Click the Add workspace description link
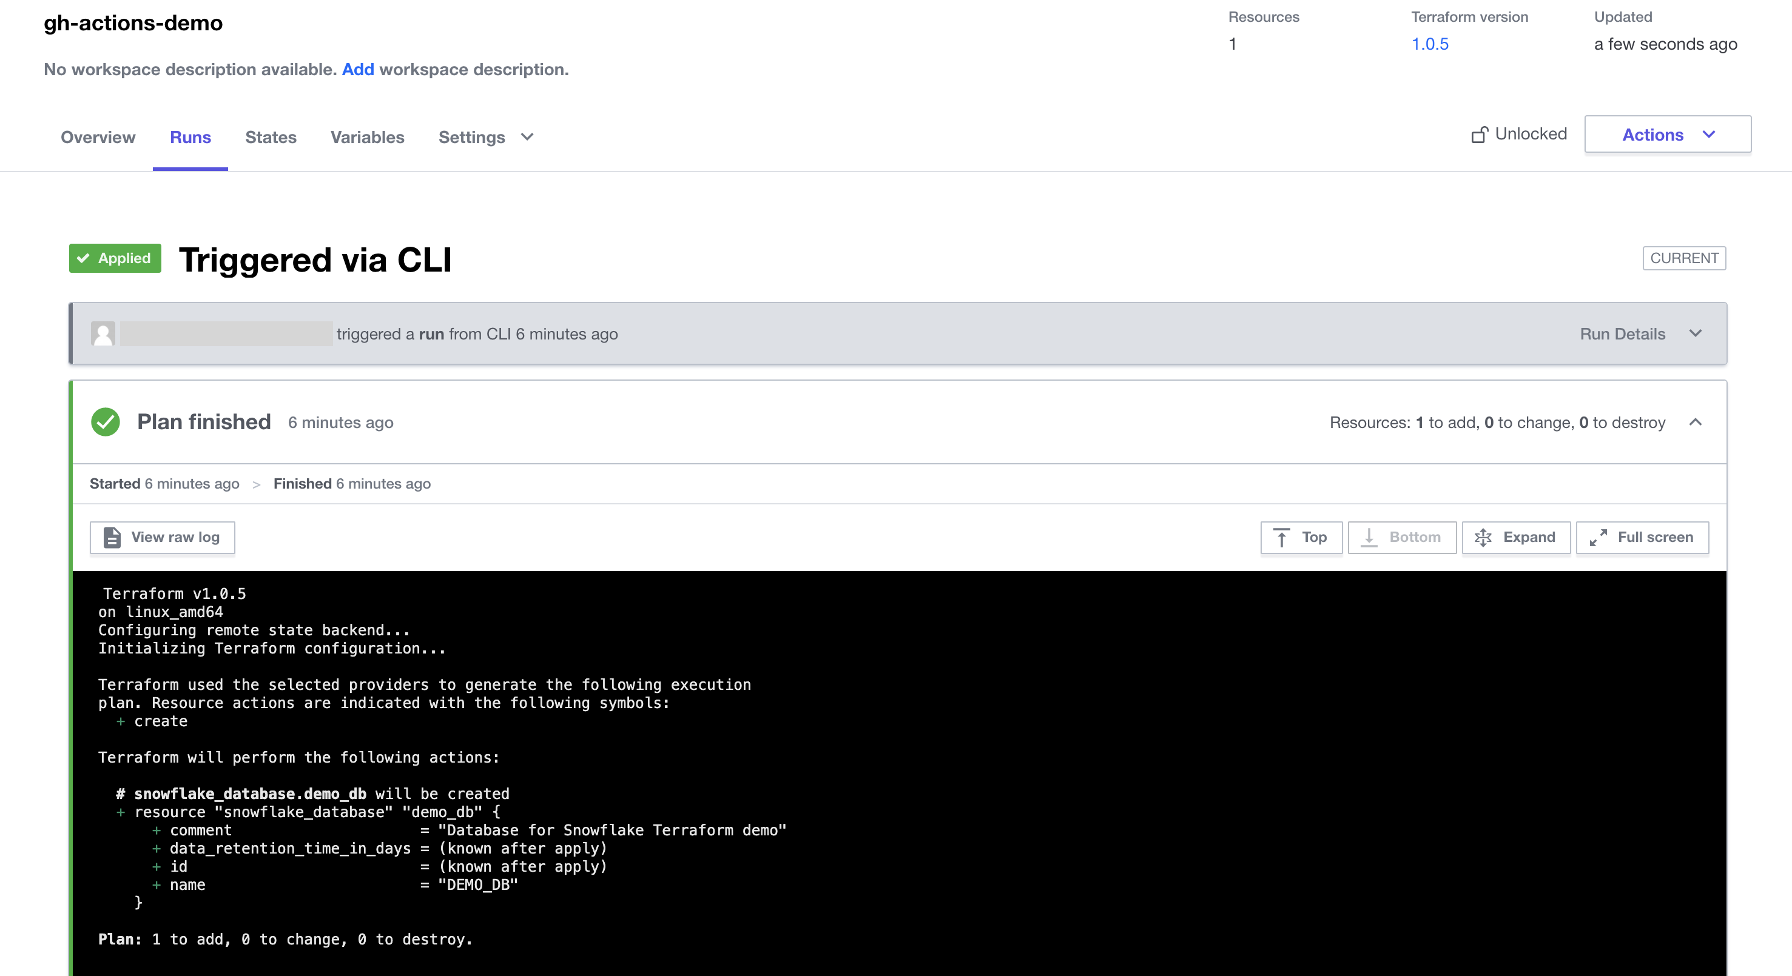The height and width of the screenshot is (976, 1792). tap(357, 70)
